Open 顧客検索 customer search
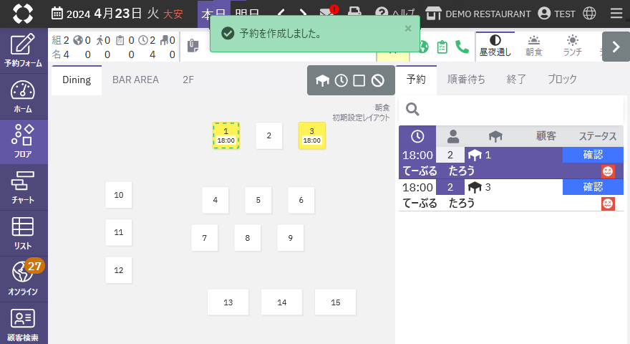This screenshot has width=630, height=344. [24, 322]
